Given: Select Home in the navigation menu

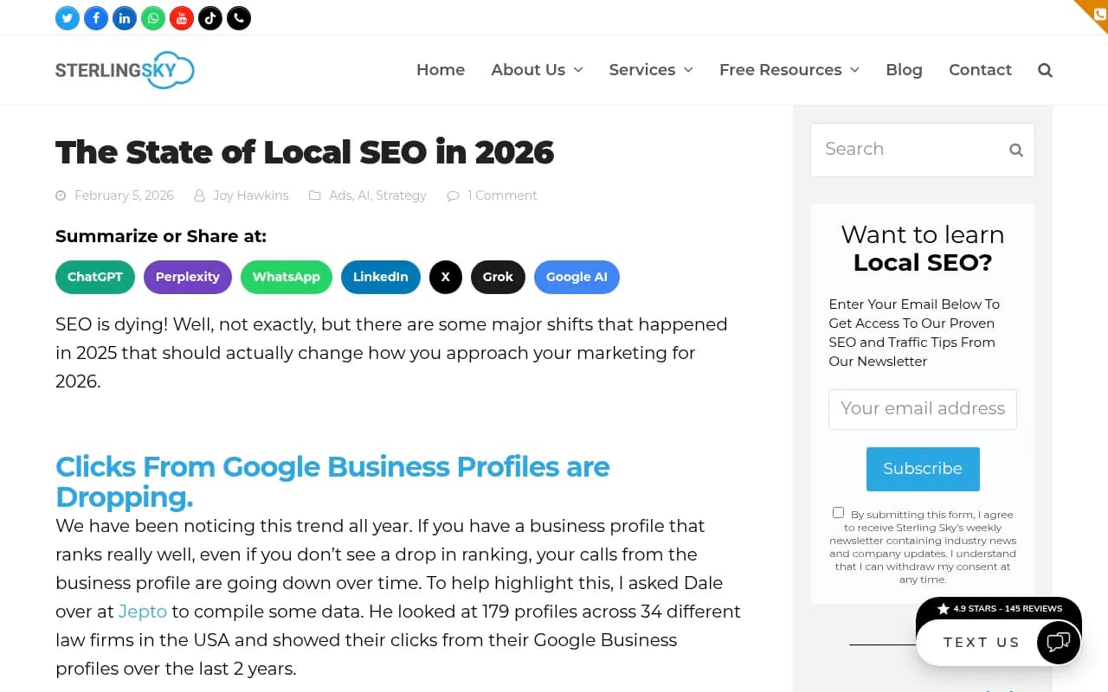Looking at the screenshot, I should (441, 70).
